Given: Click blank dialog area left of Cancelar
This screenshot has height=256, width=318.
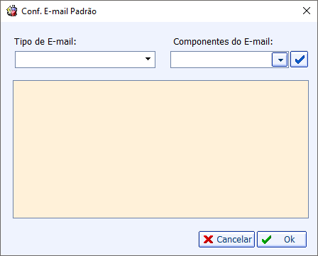Looking at the screenshot, I should 104,239.
